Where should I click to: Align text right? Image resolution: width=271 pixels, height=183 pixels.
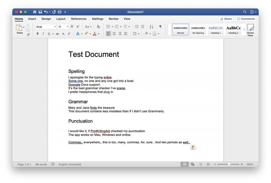coord(120,34)
